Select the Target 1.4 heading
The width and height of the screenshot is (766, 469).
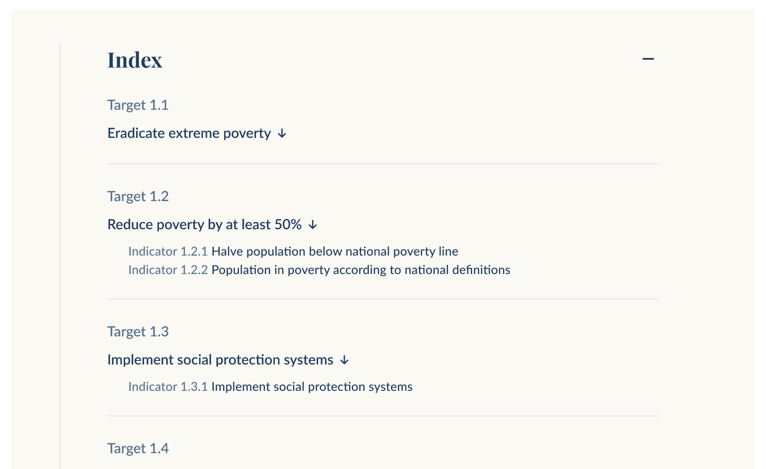coord(137,448)
